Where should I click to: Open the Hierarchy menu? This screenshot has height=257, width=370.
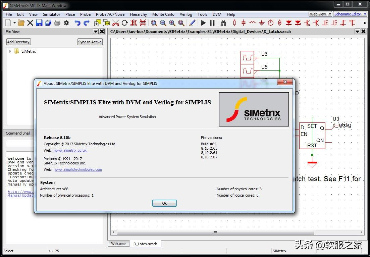click(138, 14)
